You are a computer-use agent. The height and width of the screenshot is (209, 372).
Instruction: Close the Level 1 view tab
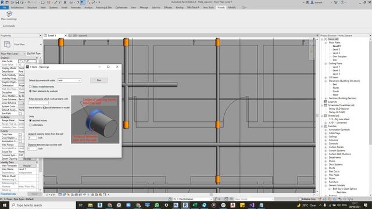[x=66, y=35]
